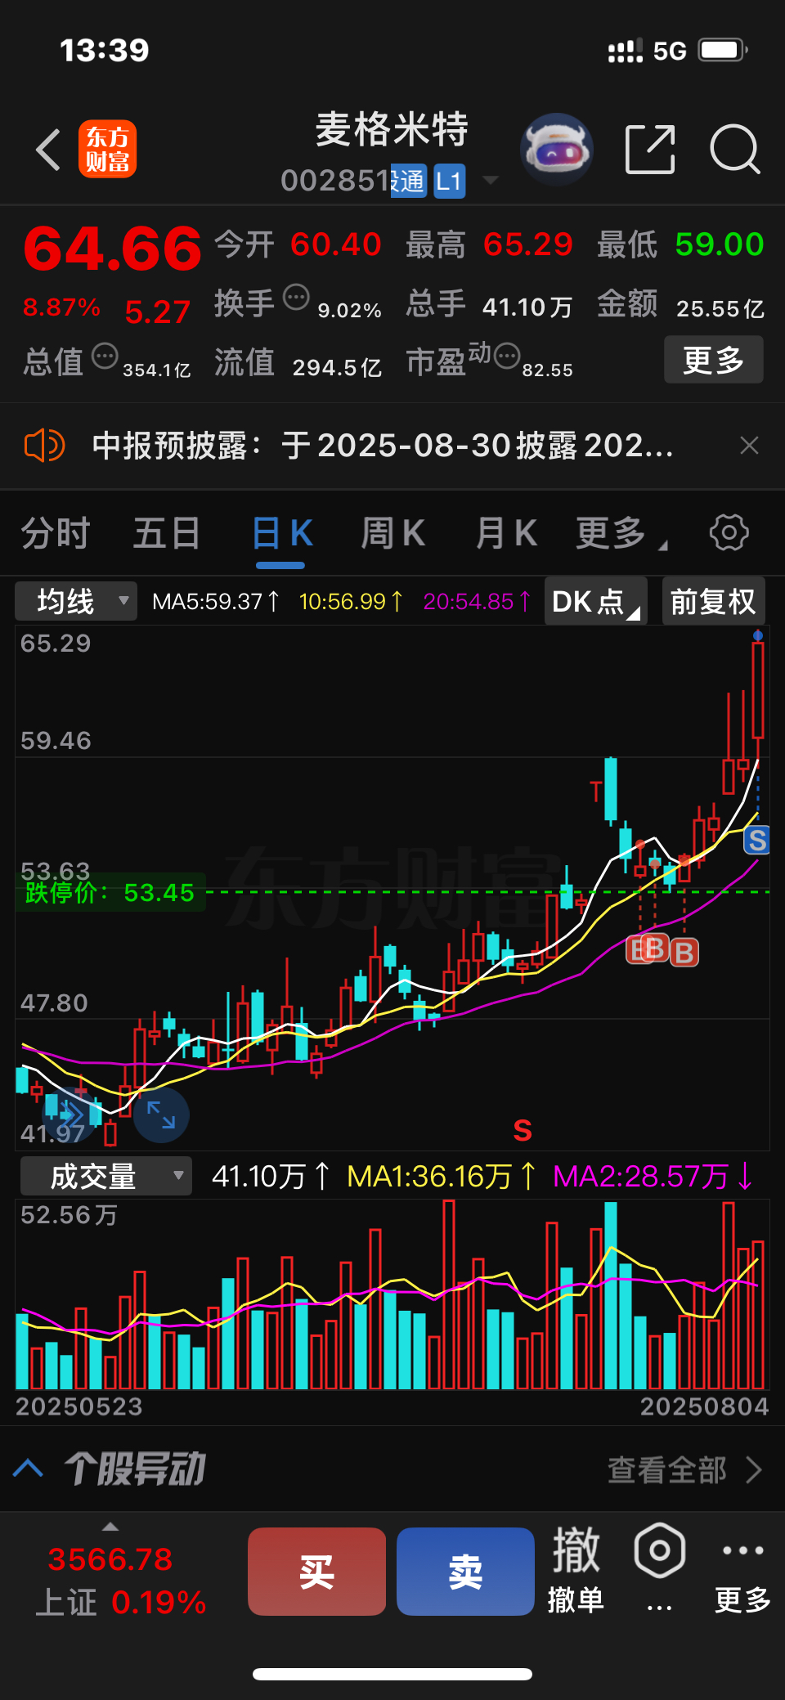
Task: Tap the T marker on the chart
Action: (x=596, y=791)
